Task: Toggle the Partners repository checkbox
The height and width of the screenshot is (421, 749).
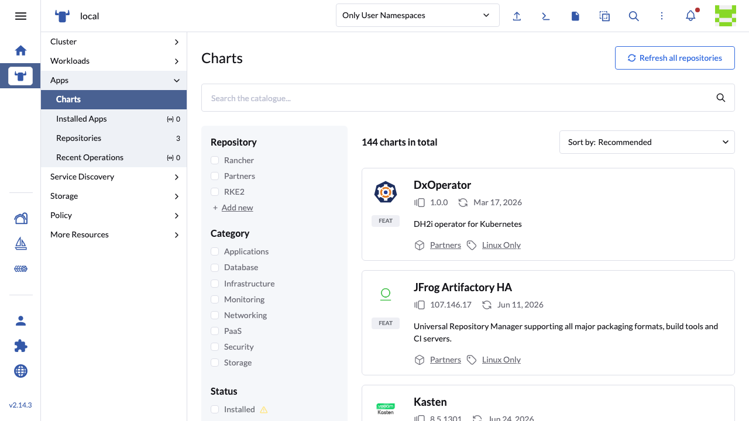Action: (x=215, y=176)
